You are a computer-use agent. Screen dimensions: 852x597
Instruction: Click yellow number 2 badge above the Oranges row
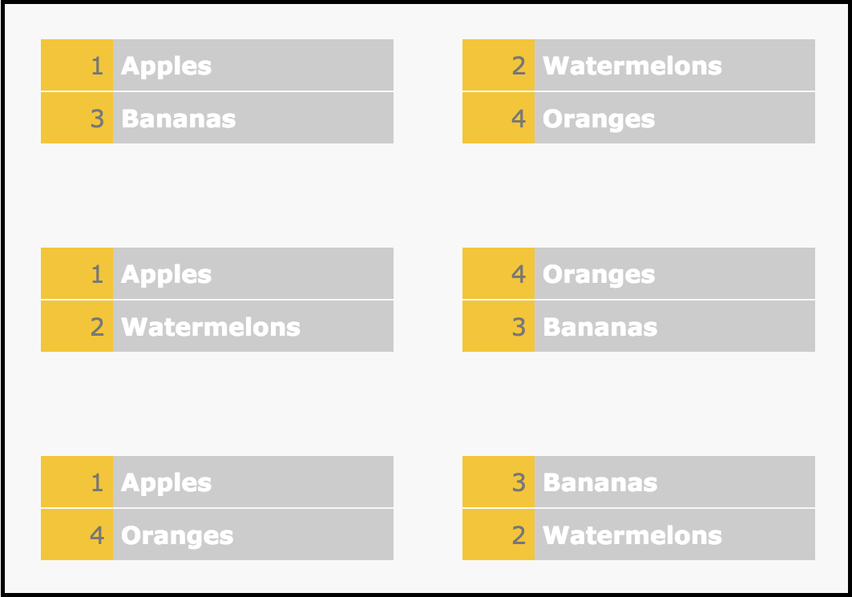(499, 65)
